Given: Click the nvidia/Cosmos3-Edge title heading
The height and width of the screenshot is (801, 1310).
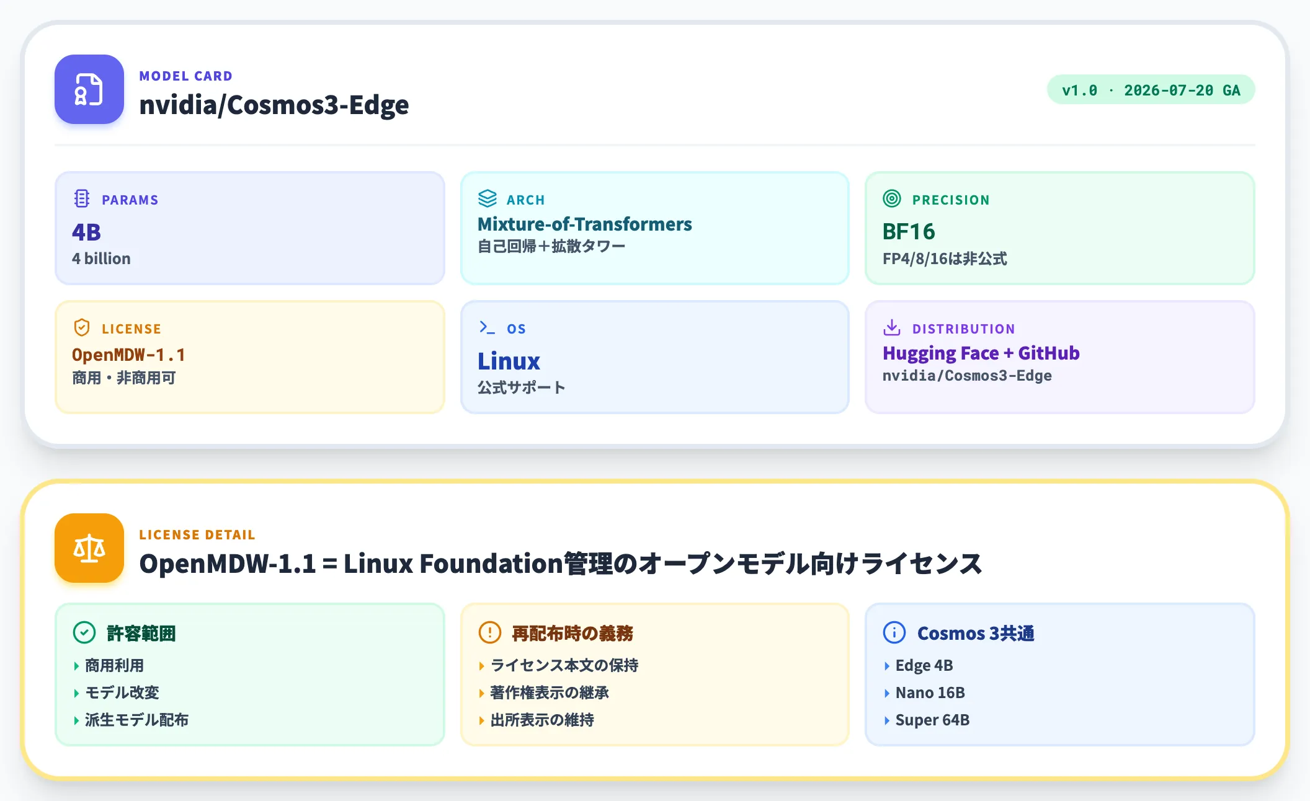Looking at the screenshot, I should click(274, 104).
